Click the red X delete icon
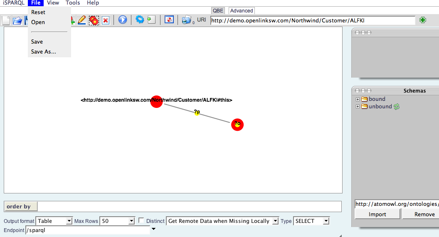The width and height of the screenshot is (439, 237). pos(106,20)
